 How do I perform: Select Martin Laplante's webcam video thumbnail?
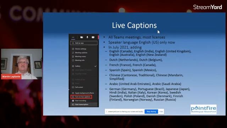22,64
